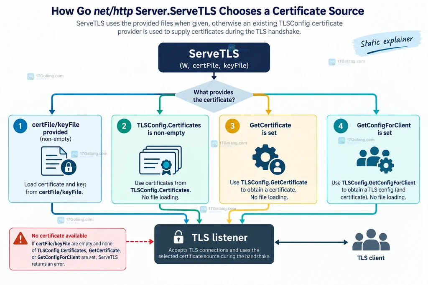Select the TLS client people icon

tap(371, 240)
